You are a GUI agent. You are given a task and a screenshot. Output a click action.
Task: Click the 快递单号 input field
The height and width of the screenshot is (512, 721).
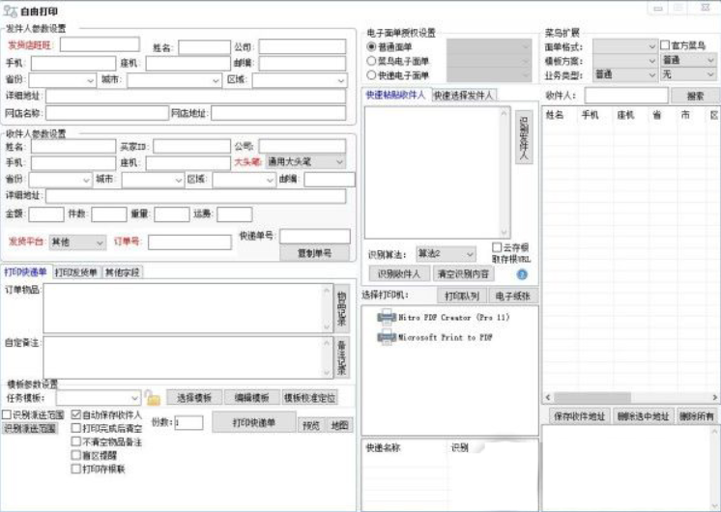click(315, 237)
